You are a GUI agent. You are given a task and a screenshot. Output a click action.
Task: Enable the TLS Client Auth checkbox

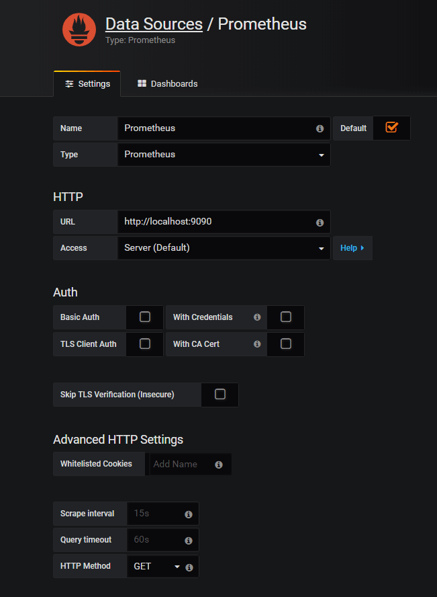pyautogui.click(x=144, y=344)
